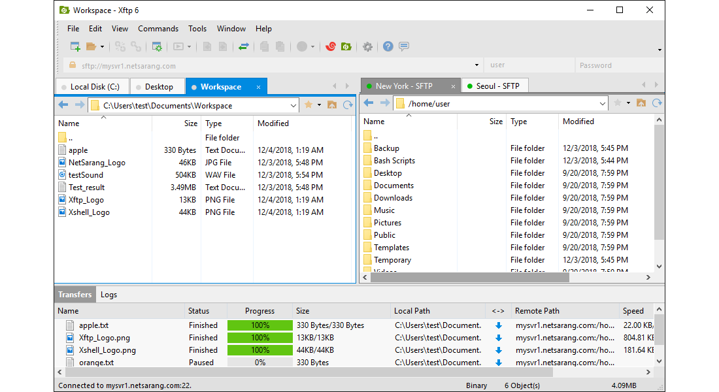Click the remote pane favorites star
The height and width of the screenshot is (392, 719).
point(618,103)
